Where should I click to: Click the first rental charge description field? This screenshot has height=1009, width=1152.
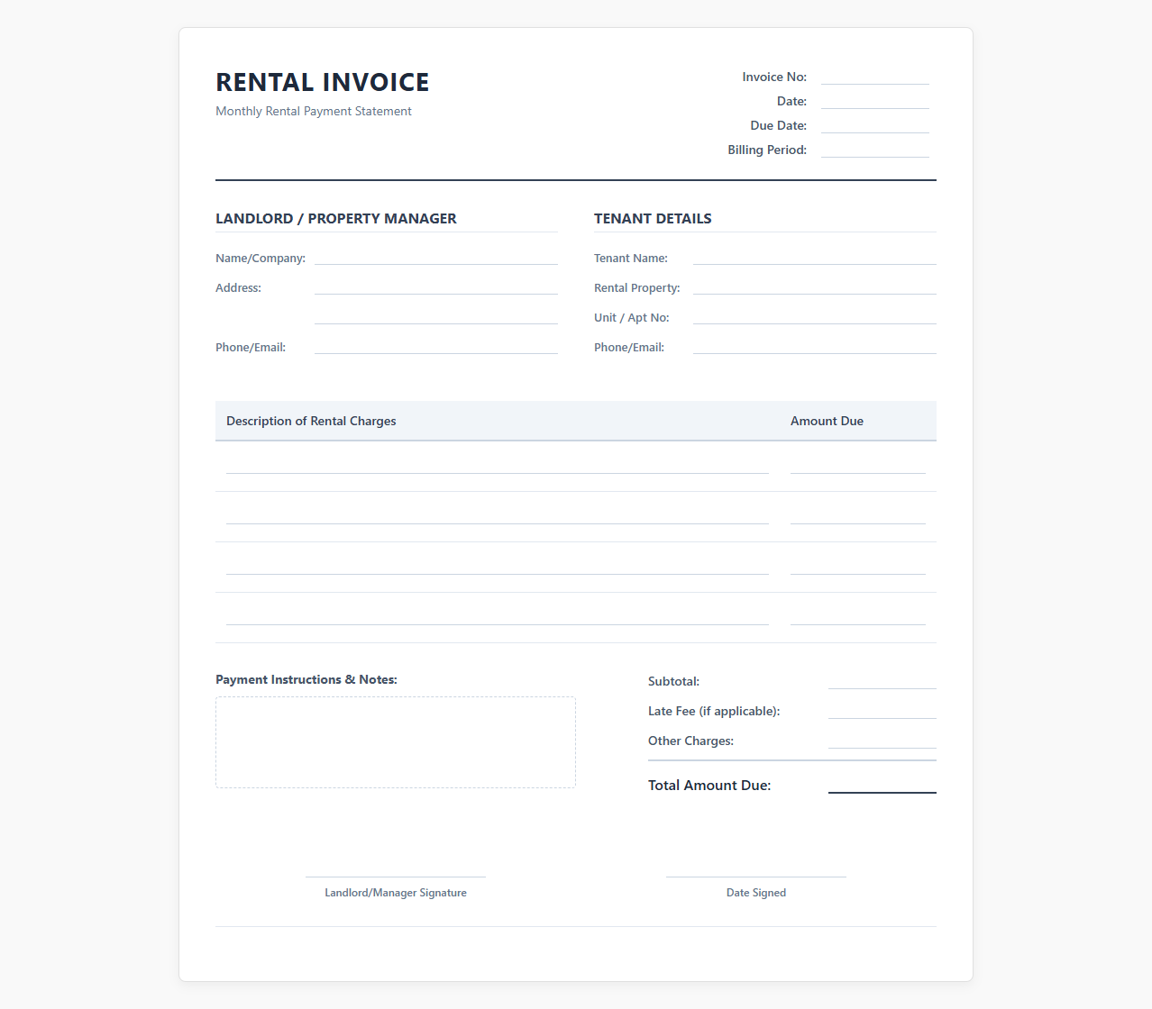(498, 464)
